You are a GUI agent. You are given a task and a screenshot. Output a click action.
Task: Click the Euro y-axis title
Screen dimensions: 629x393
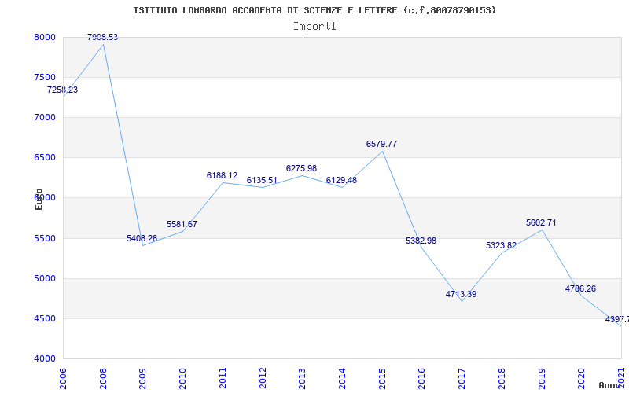[x=39, y=199]
